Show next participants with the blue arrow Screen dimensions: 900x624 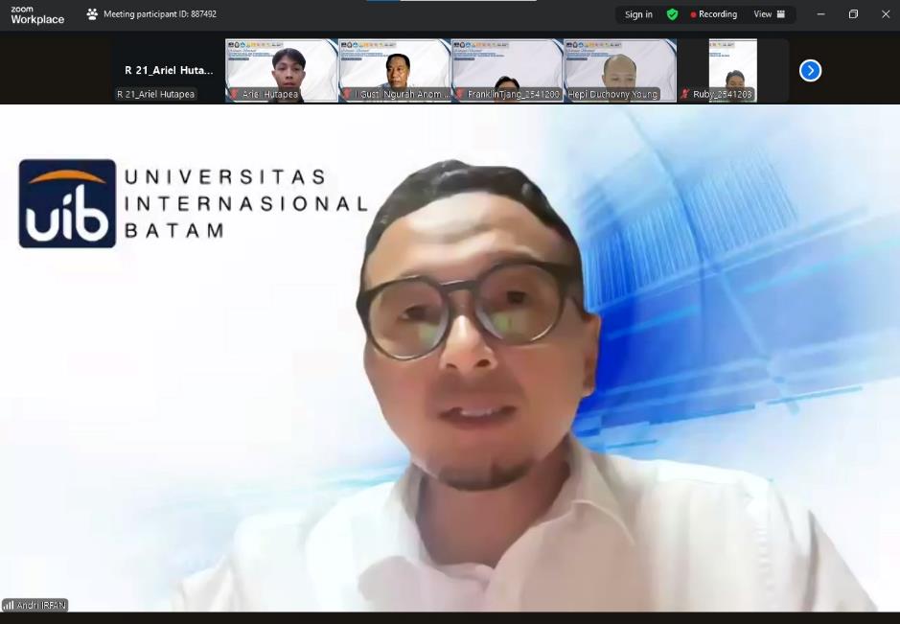[x=810, y=70]
